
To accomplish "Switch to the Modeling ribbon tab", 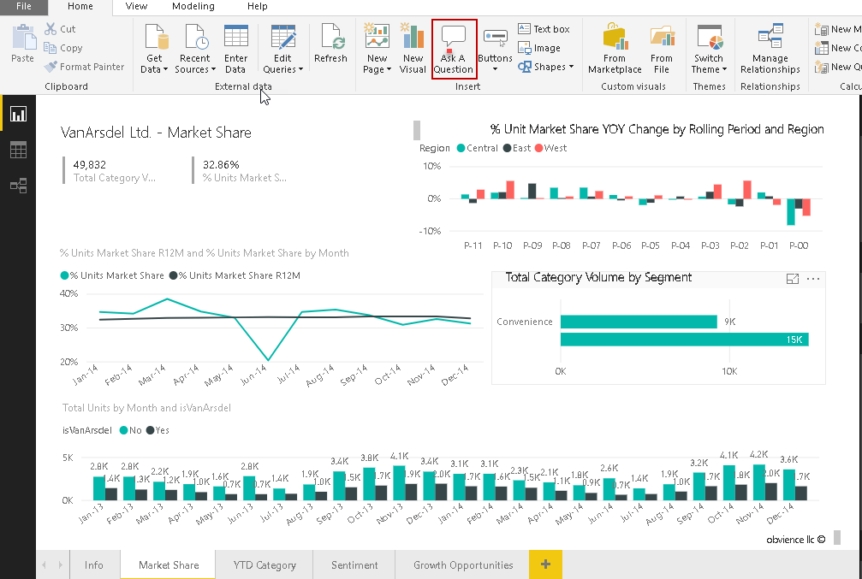I will point(193,7).
